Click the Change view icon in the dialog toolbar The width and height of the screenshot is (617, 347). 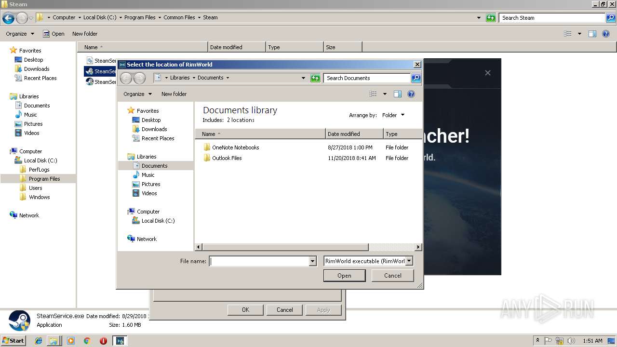point(373,94)
